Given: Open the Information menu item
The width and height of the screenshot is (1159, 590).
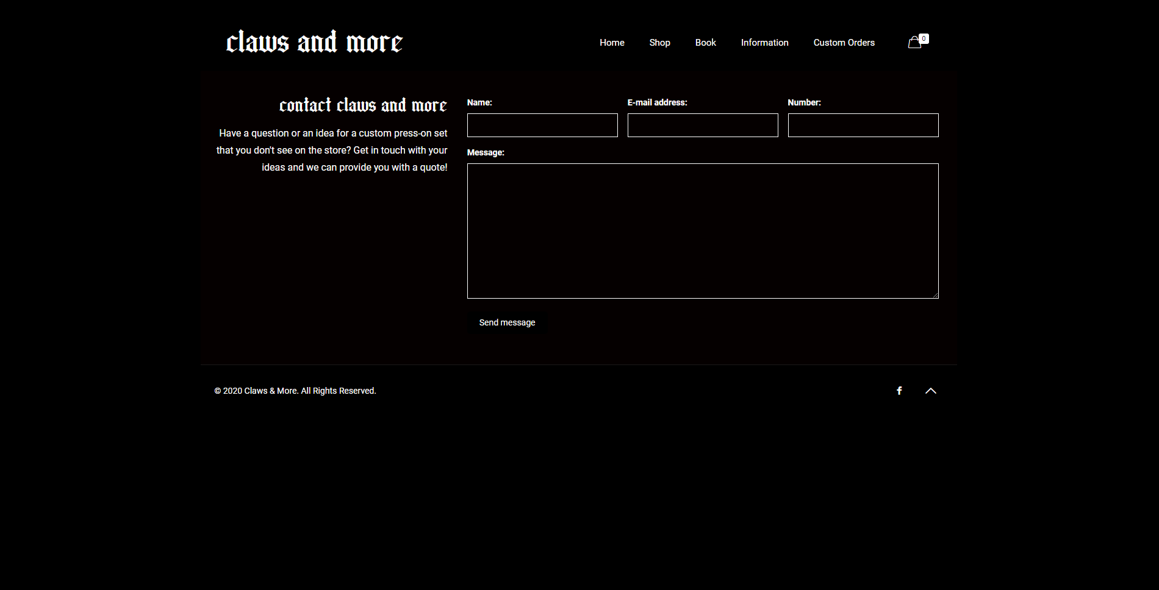Looking at the screenshot, I should [764, 43].
